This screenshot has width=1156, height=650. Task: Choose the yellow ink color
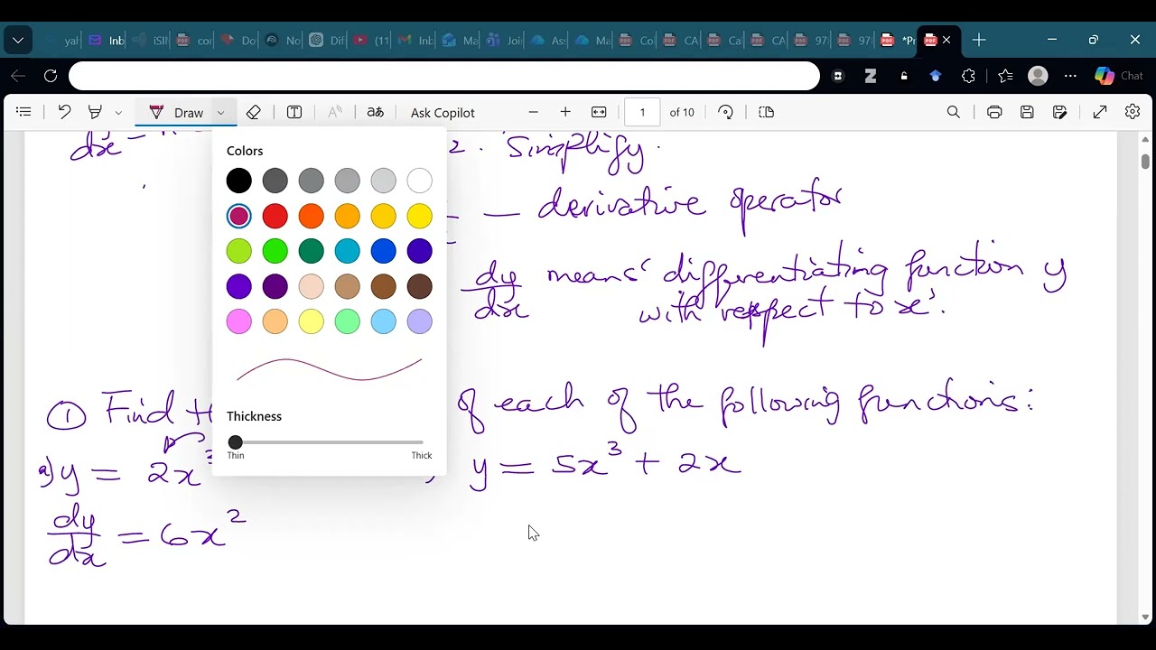pos(420,216)
